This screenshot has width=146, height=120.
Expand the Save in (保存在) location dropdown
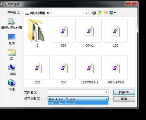point(86,13)
